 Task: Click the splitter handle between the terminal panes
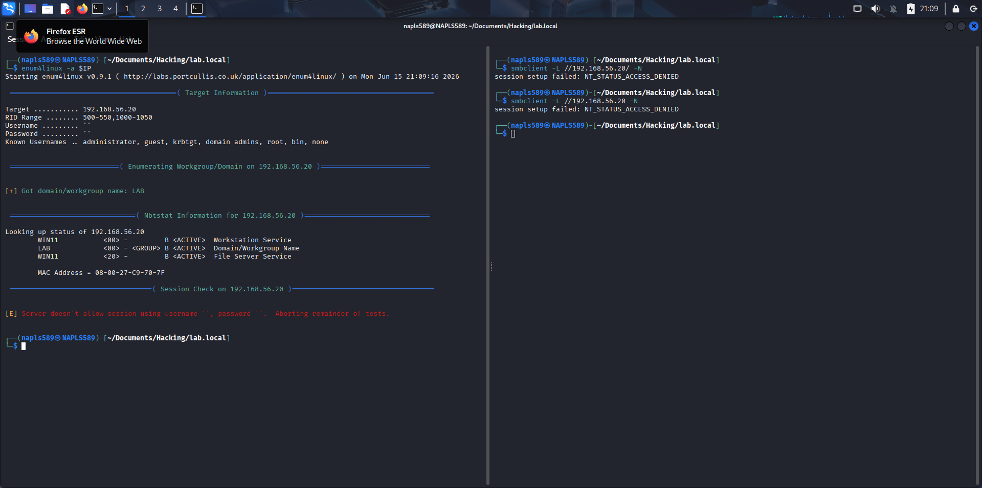tap(491, 267)
